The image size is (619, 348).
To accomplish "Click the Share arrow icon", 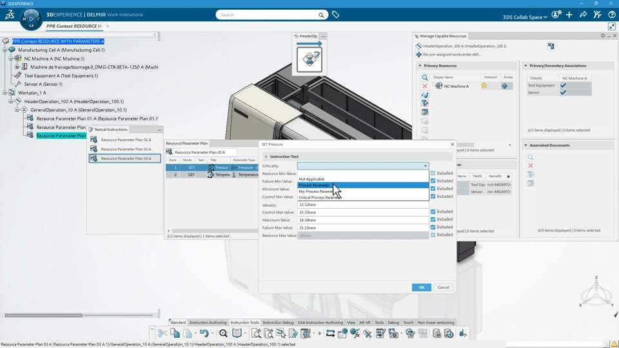I will 583,15.
